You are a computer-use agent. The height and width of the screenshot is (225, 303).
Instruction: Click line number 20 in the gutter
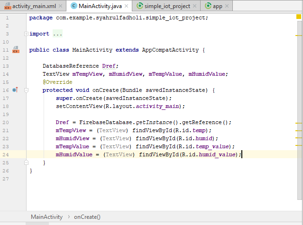tap(6, 122)
